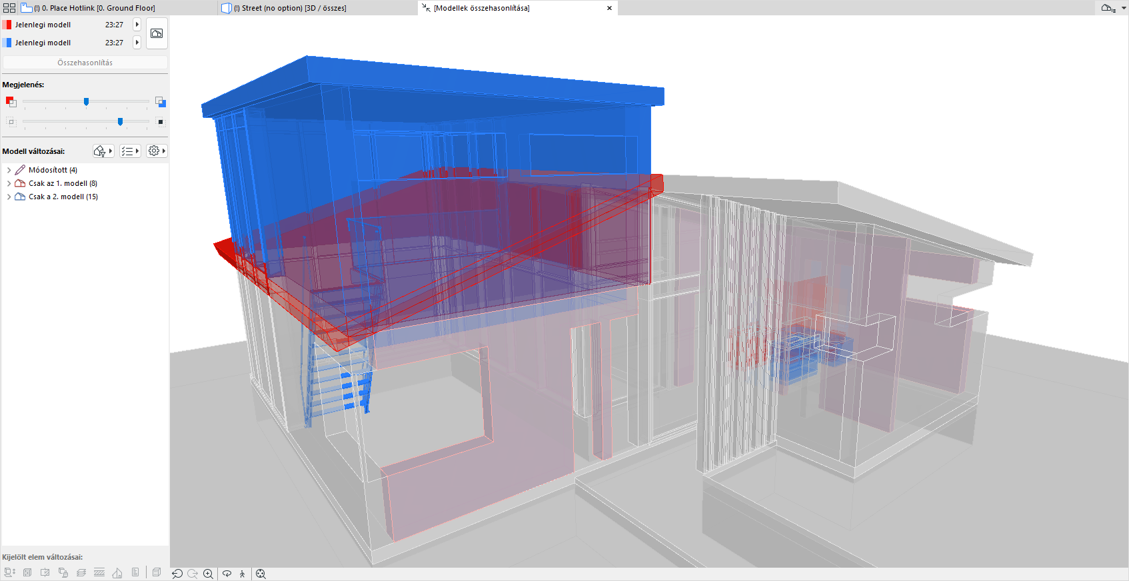Click the red model color swatch
The height and width of the screenshot is (581, 1129).
coord(7,25)
